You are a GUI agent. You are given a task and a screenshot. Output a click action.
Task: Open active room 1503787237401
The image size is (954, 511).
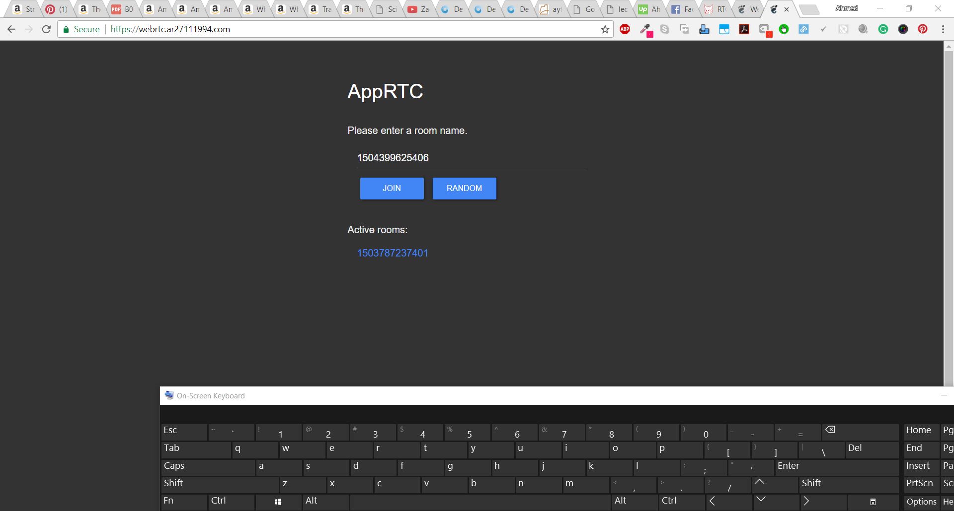pyautogui.click(x=393, y=253)
